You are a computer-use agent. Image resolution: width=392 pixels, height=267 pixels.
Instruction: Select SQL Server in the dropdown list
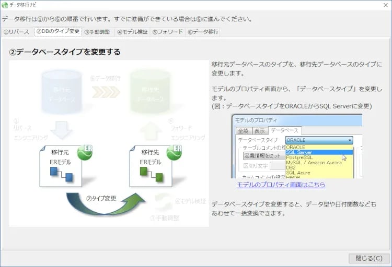point(299,152)
